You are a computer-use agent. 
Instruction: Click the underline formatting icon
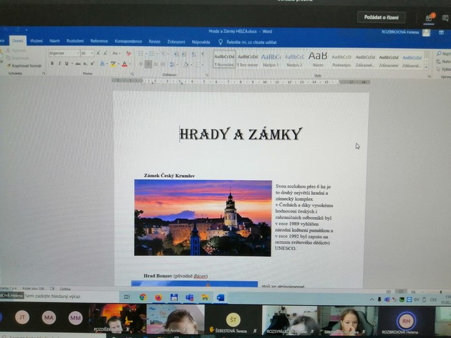(67, 64)
